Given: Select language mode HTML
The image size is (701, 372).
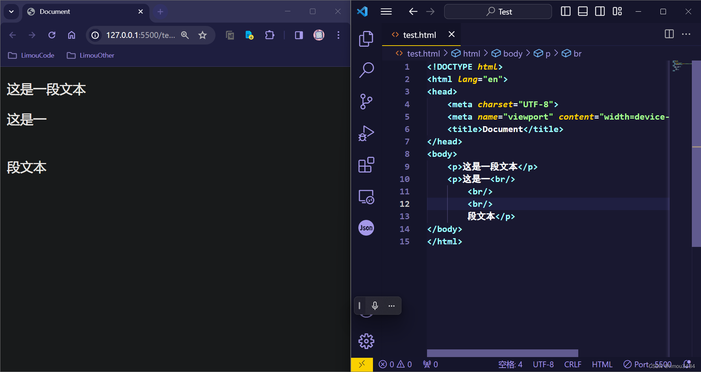Looking at the screenshot, I should [602, 364].
